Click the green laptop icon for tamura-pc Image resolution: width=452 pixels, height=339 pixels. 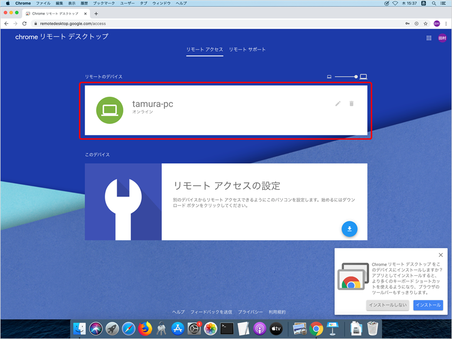tap(110, 111)
